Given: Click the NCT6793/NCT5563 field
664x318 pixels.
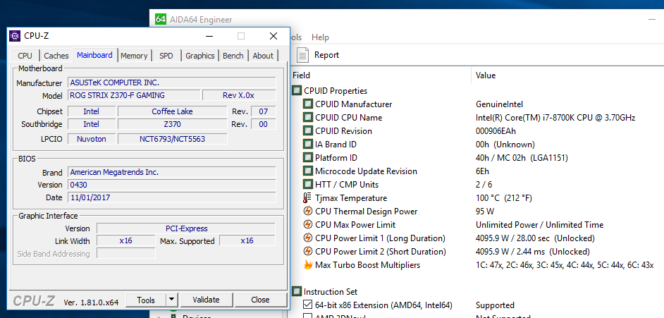Looking at the screenshot, I should pos(173,139).
